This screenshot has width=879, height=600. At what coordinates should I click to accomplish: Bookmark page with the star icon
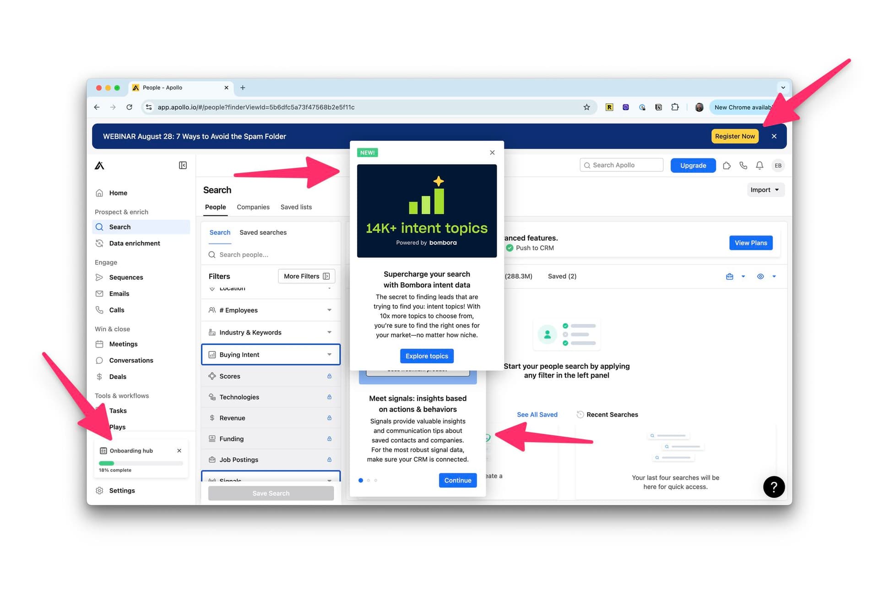[x=586, y=107]
